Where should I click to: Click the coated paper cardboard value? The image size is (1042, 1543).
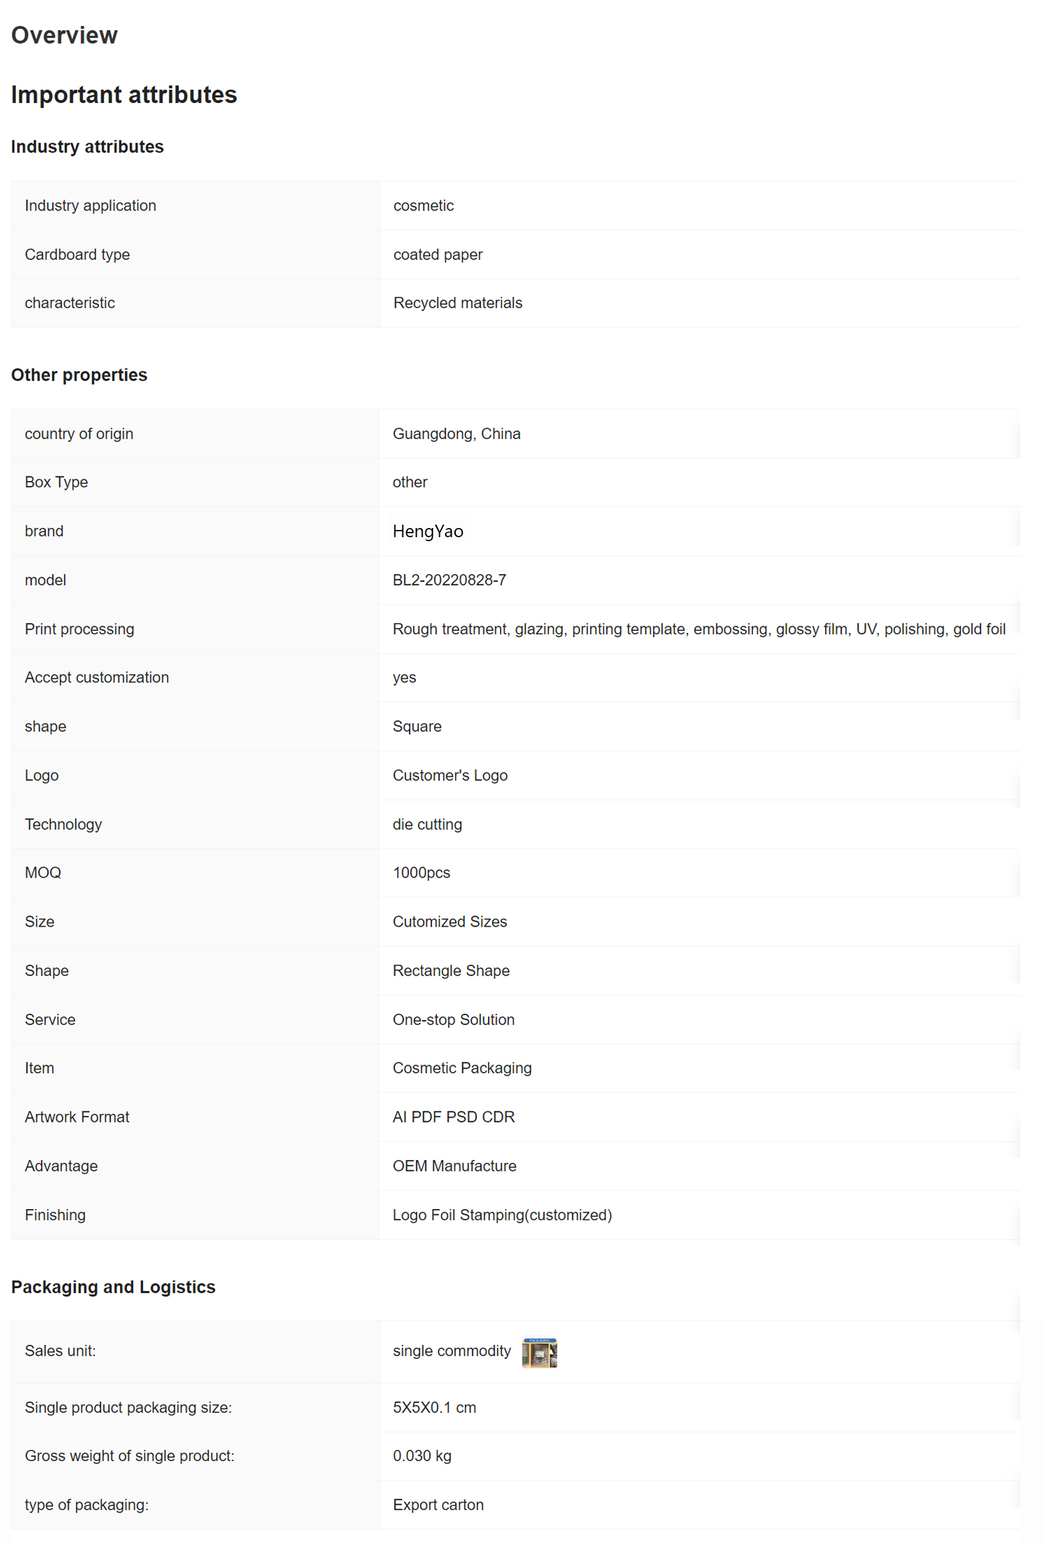438,254
